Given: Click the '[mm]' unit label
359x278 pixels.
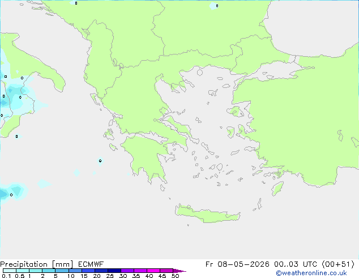Looking at the screenshot, I should [62, 264].
